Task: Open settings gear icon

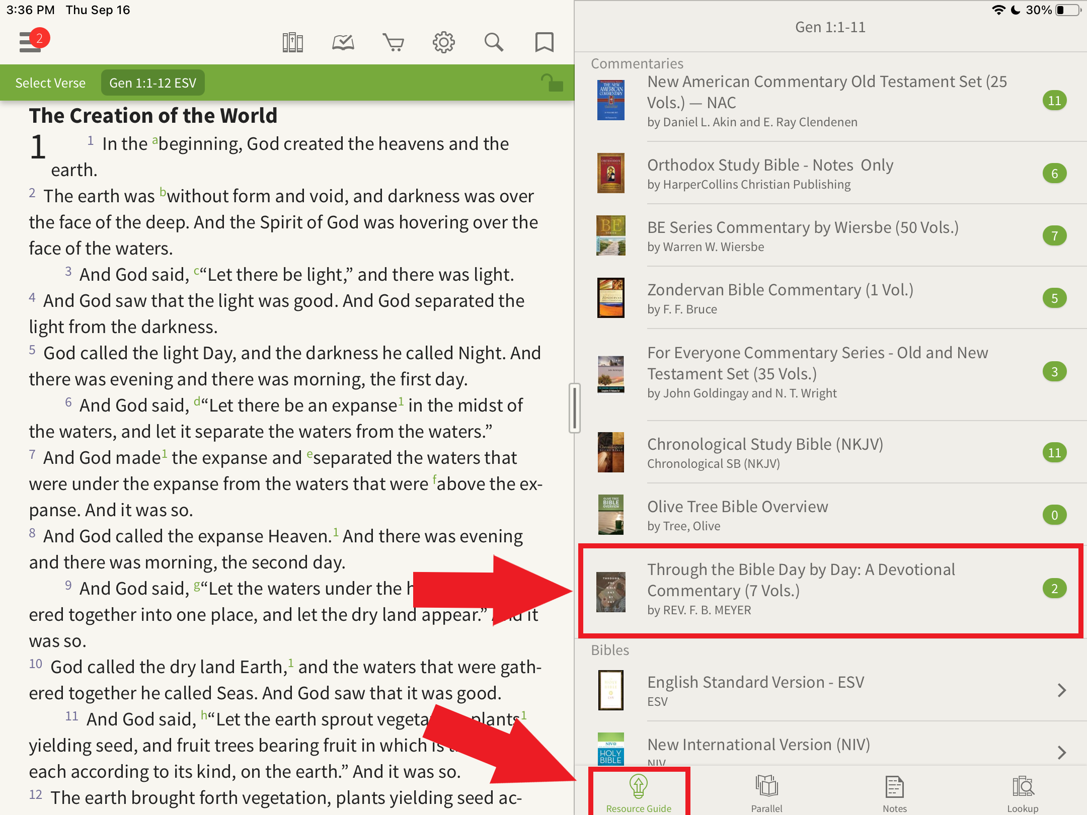Action: pyautogui.click(x=443, y=42)
